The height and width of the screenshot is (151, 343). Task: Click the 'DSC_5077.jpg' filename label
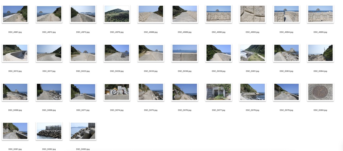[218, 110]
